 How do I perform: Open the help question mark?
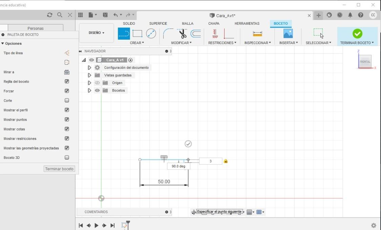[x=361, y=15]
